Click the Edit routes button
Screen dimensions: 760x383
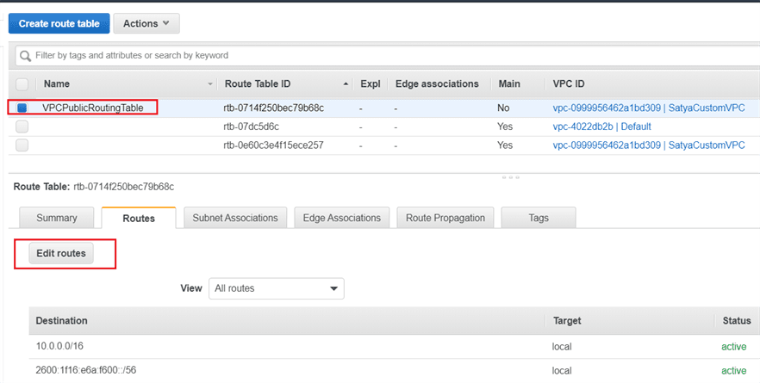click(59, 254)
